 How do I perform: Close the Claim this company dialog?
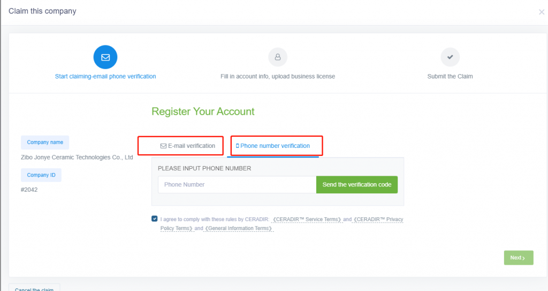pyautogui.click(x=542, y=12)
